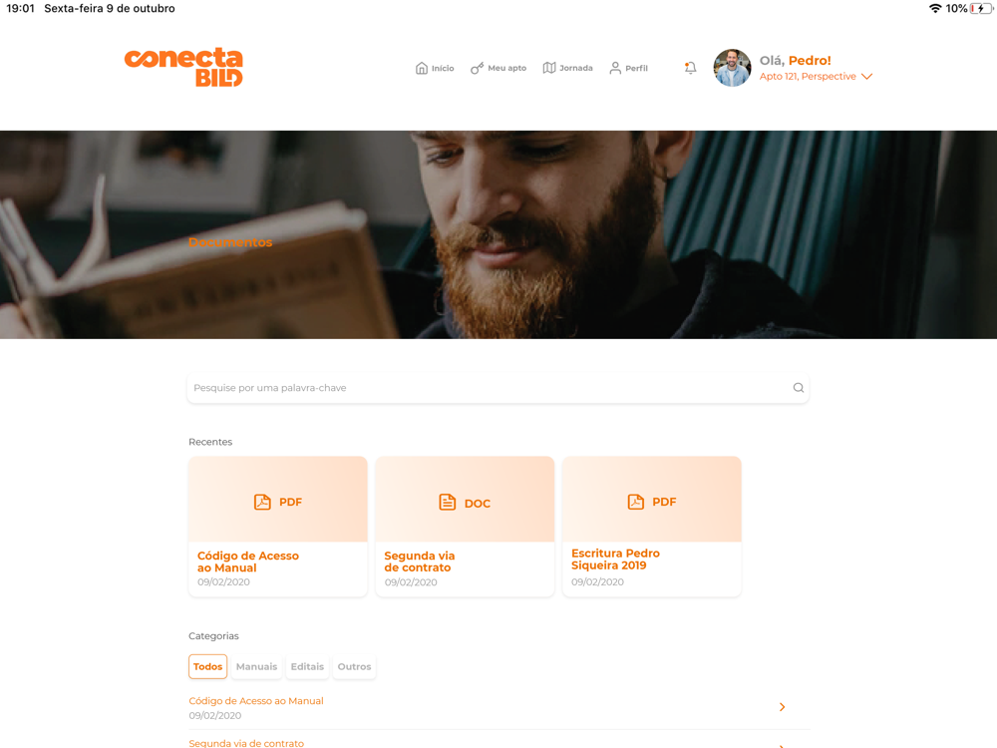Open Código de Acesso ao Manual list link
The width and height of the screenshot is (997, 748).
click(256, 700)
